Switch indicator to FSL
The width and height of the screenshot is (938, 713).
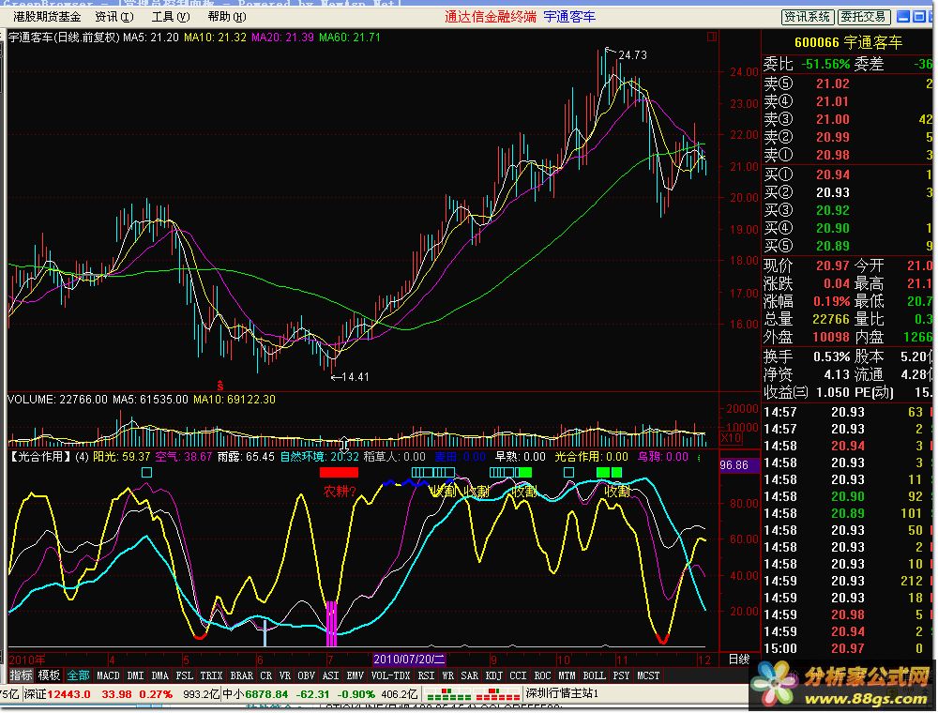[x=184, y=675]
